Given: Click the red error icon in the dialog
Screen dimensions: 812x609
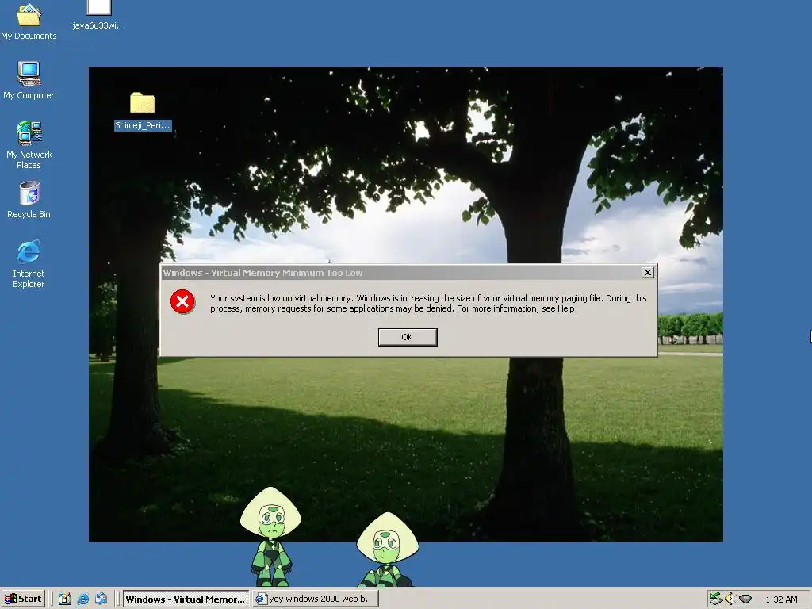Looking at the screenshot, I should pos(182,302).
